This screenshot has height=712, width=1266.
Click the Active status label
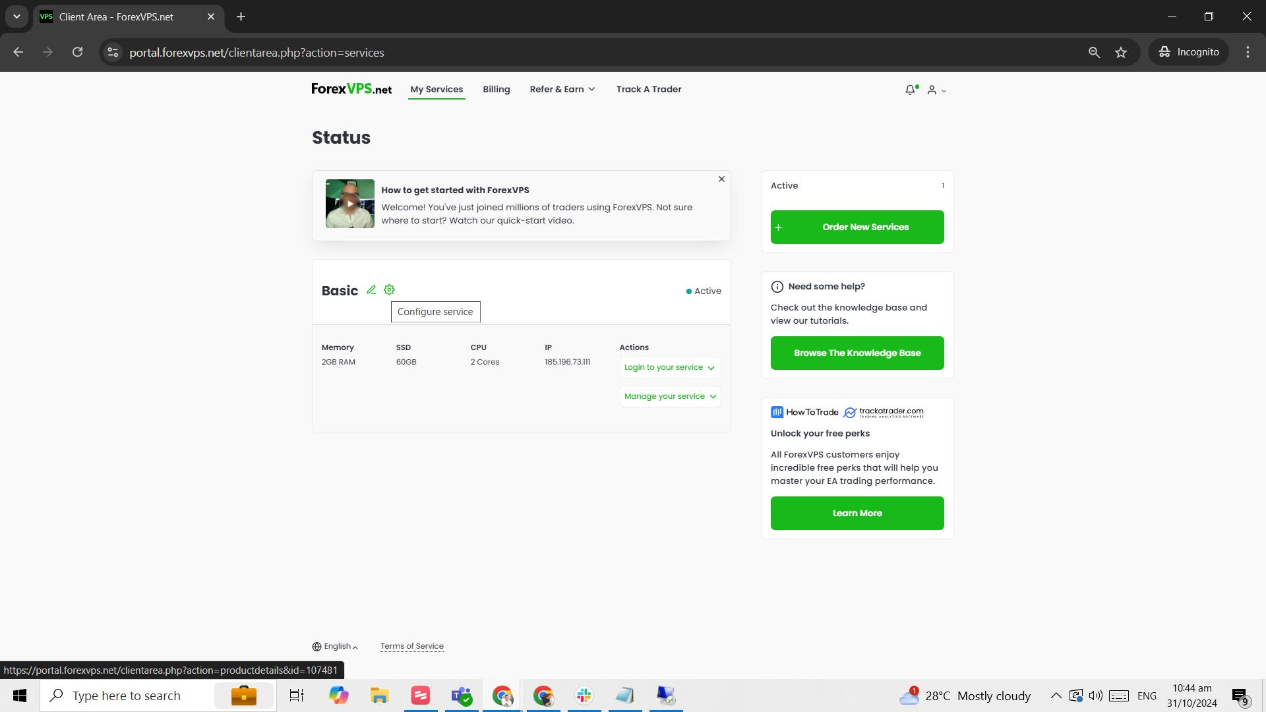coord(704,291)
